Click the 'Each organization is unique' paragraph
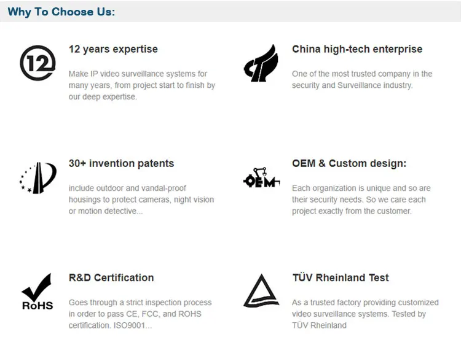461x345 pixels. [361, 200]
